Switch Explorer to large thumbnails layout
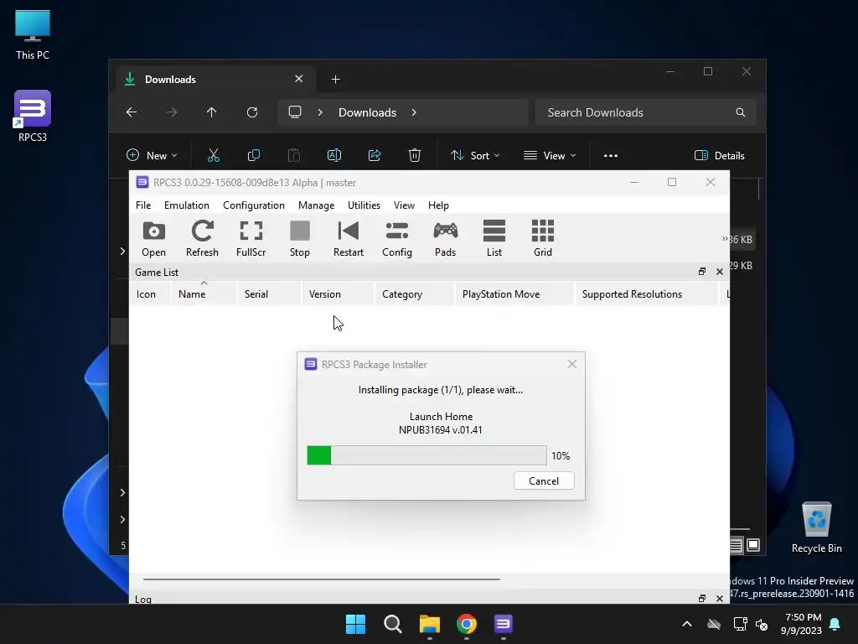This screenshot has width=858, height=644. tap(753, 545)
